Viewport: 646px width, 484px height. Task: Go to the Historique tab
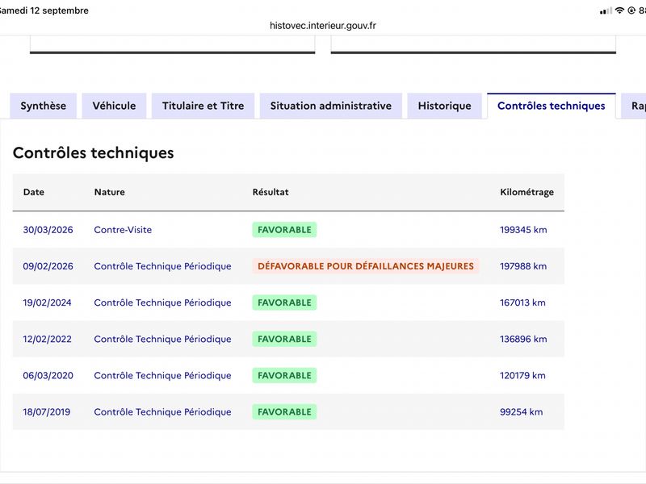coord(445,106)
